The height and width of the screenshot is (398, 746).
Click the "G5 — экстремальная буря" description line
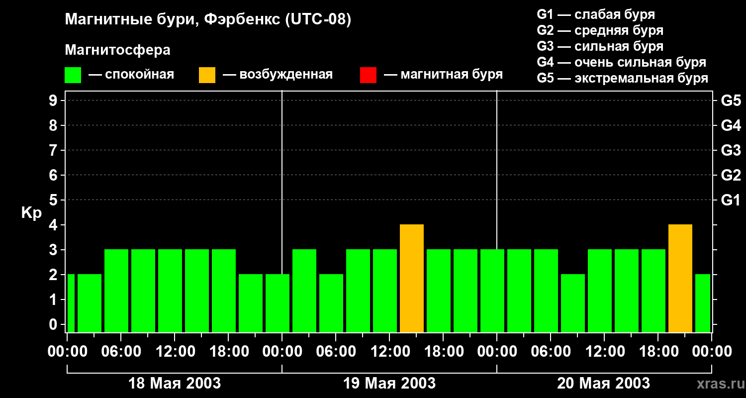point(623,78)
